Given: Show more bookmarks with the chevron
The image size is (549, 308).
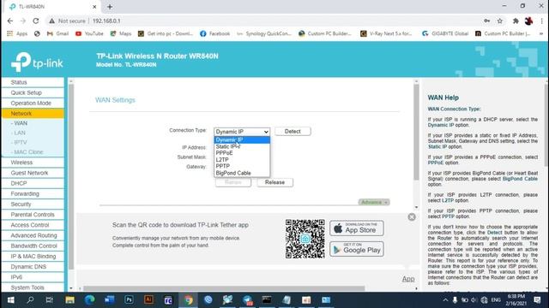Looking at the screenshot, I should 541,33.
